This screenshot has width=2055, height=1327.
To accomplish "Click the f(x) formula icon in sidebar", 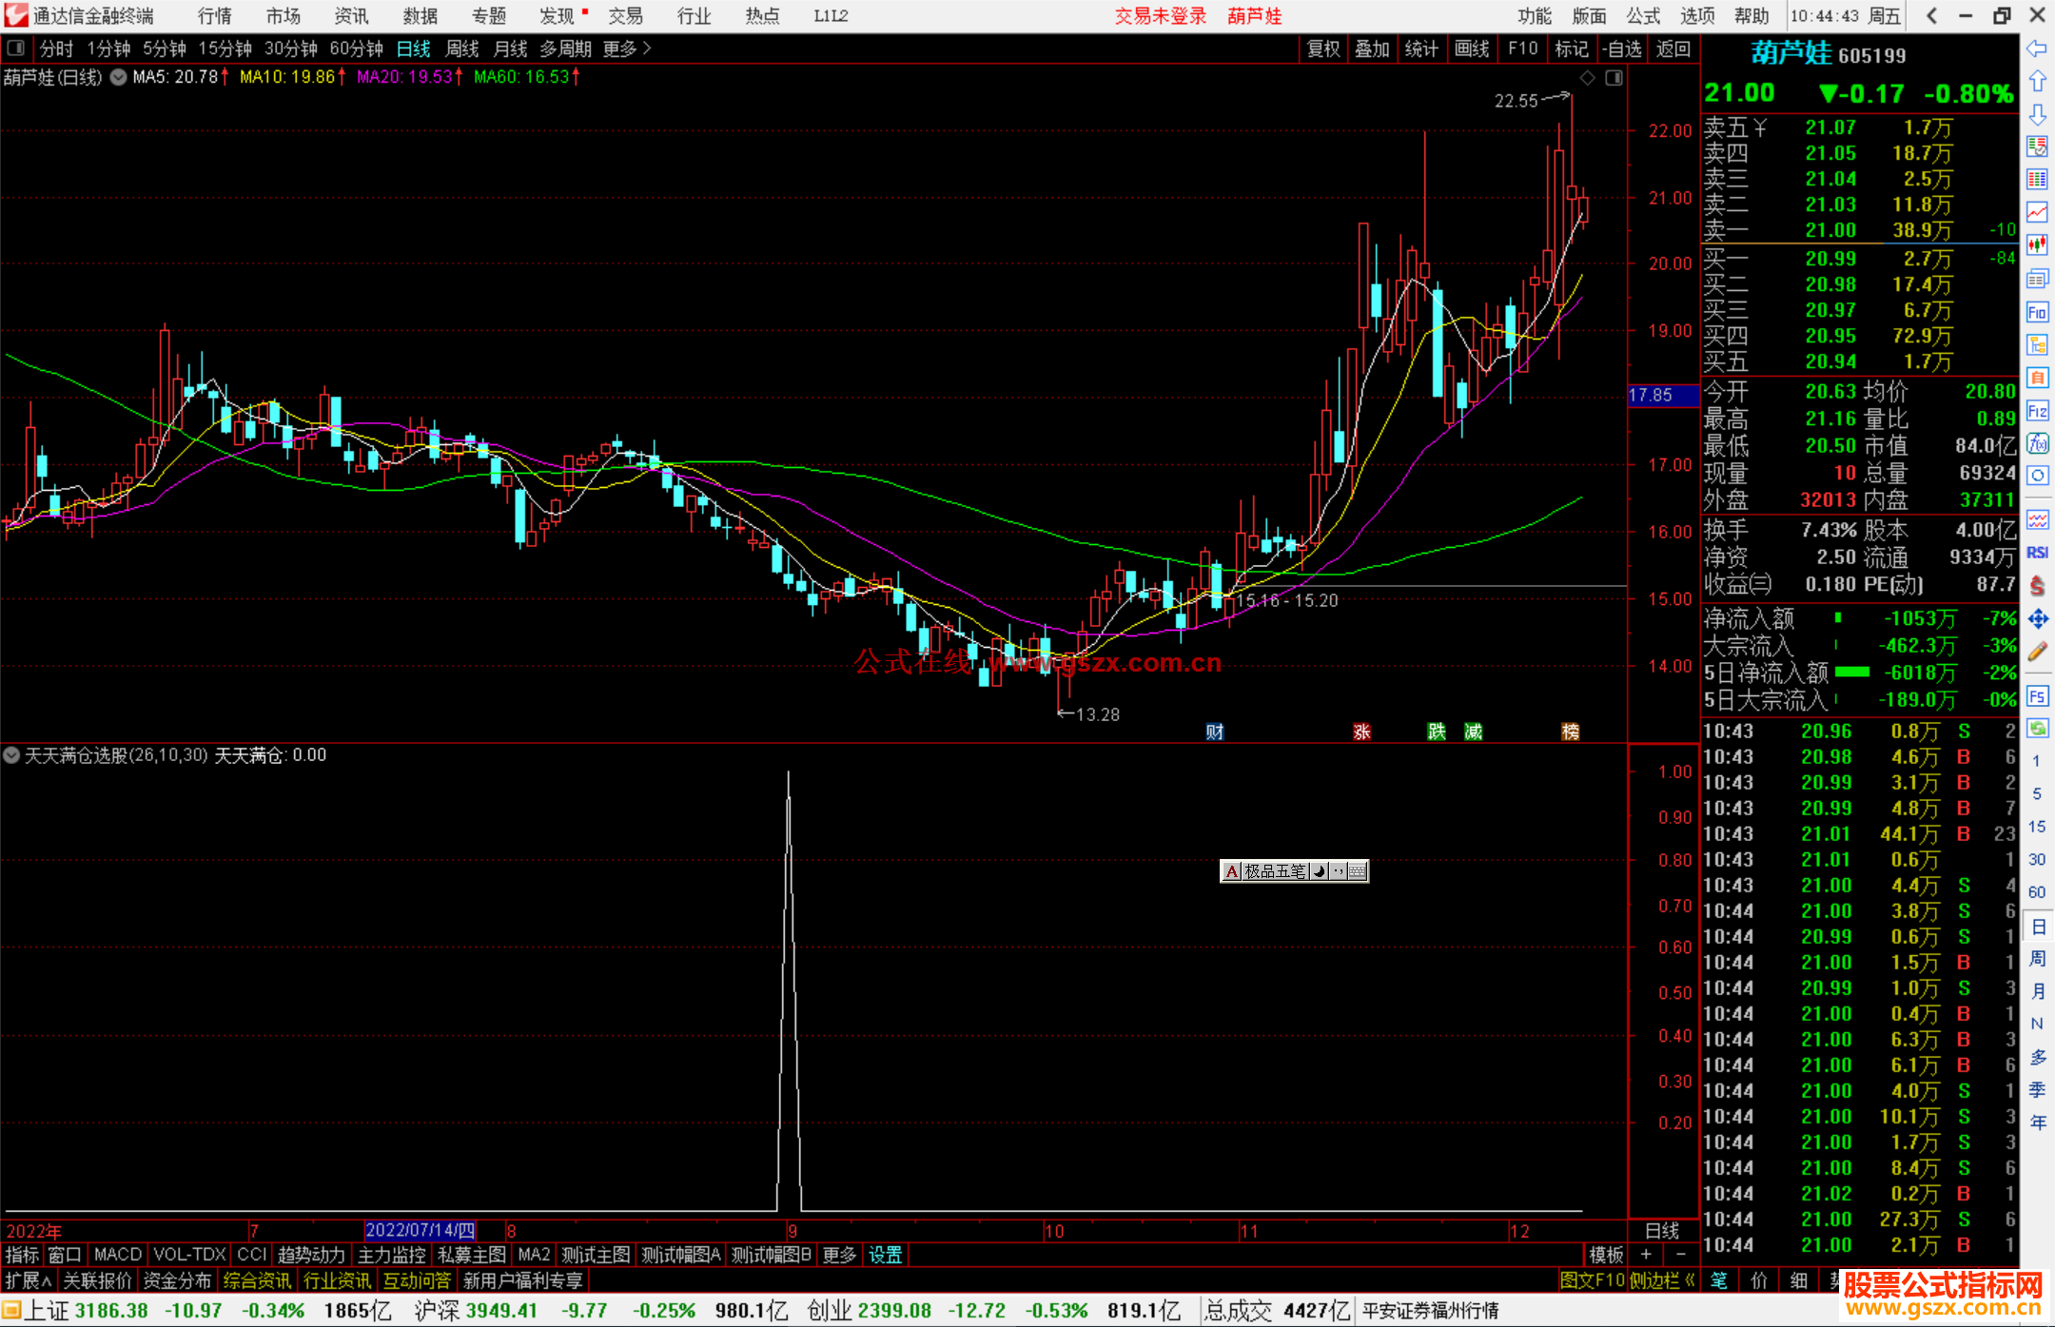I will click(x=2037, y=443).
